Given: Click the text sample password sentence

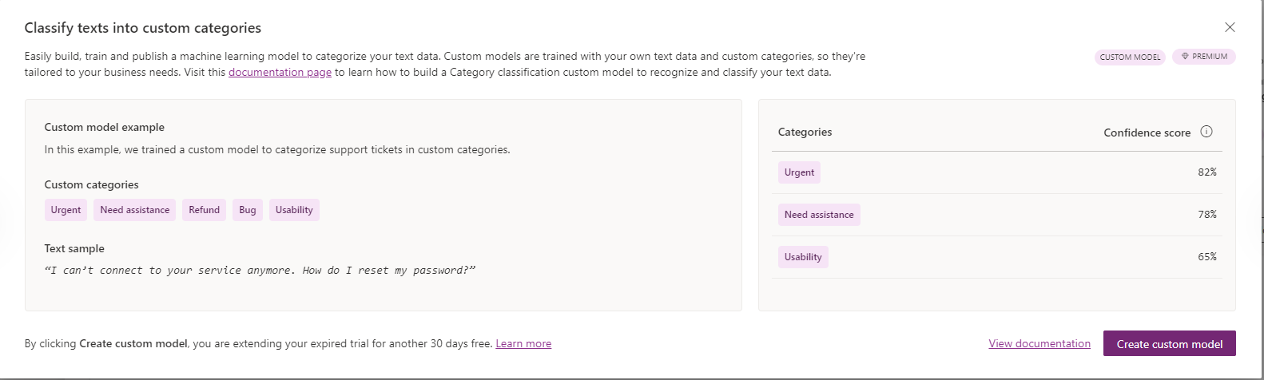Looking at the screenshot, I should [260, 271].
